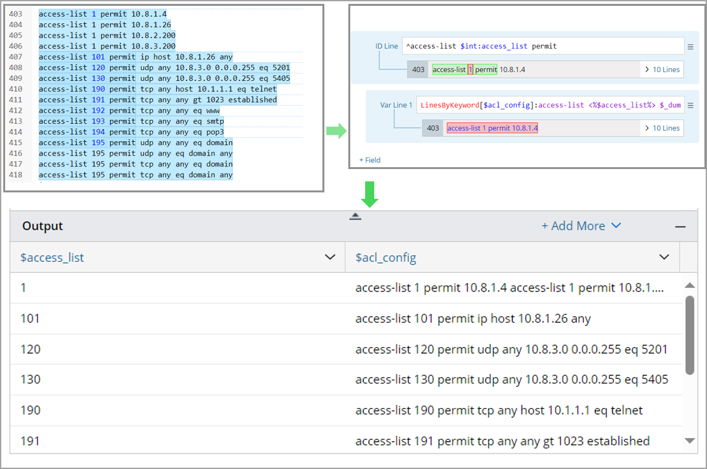Click config line 408 access-list 120
This screenshot has width=707, height=469.
pos(164,67)
